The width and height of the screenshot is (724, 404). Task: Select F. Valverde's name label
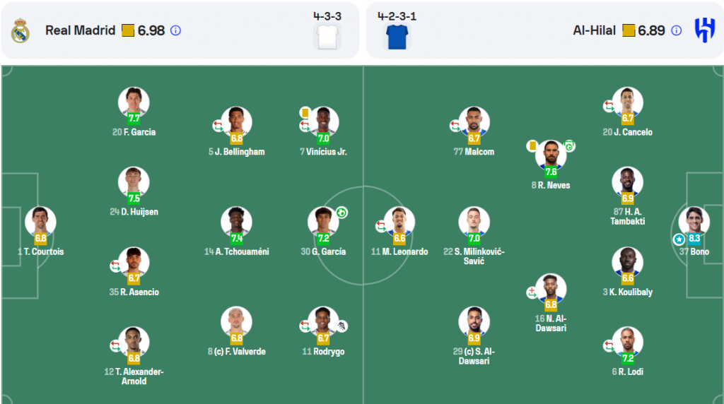coord(236,352)
